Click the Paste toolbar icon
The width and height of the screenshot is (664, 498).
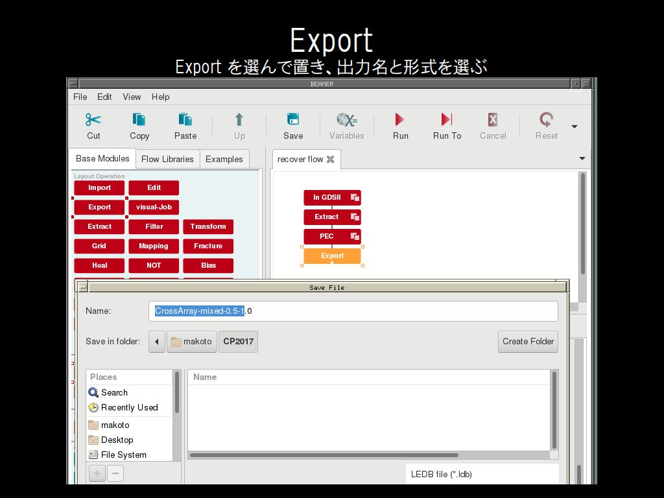(185, 120)
